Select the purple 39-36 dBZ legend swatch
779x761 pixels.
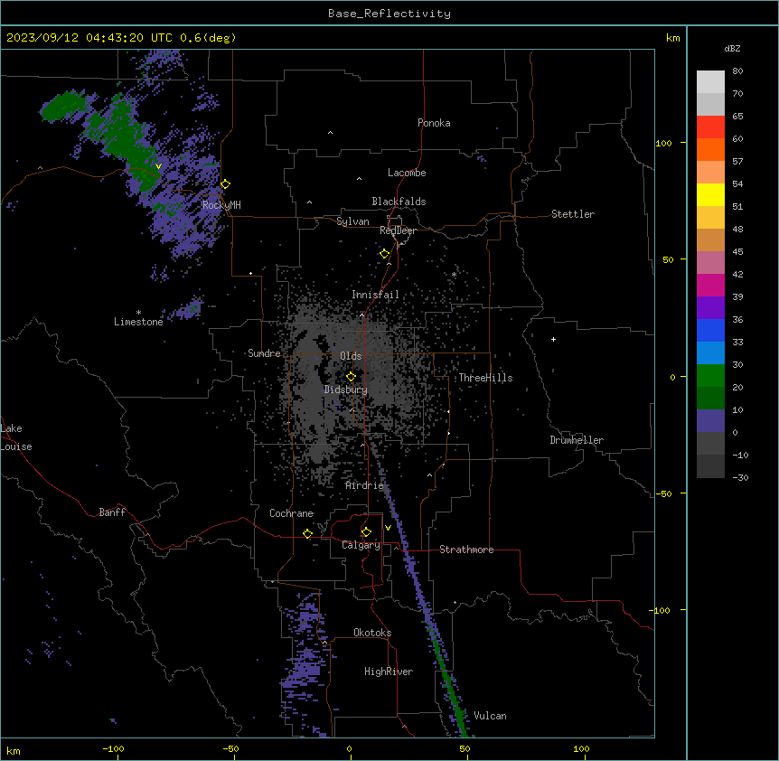pyautogui.click(x=710, y=307)
